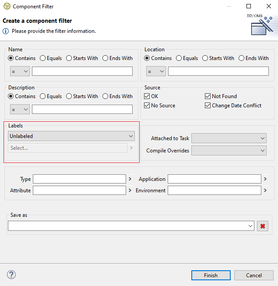Click into the Description text field

82,109
